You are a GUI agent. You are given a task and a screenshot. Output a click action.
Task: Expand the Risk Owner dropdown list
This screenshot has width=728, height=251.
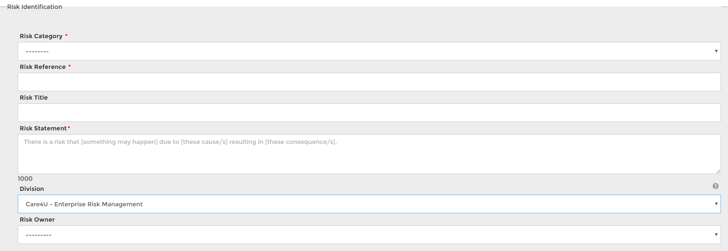(369, 235)
